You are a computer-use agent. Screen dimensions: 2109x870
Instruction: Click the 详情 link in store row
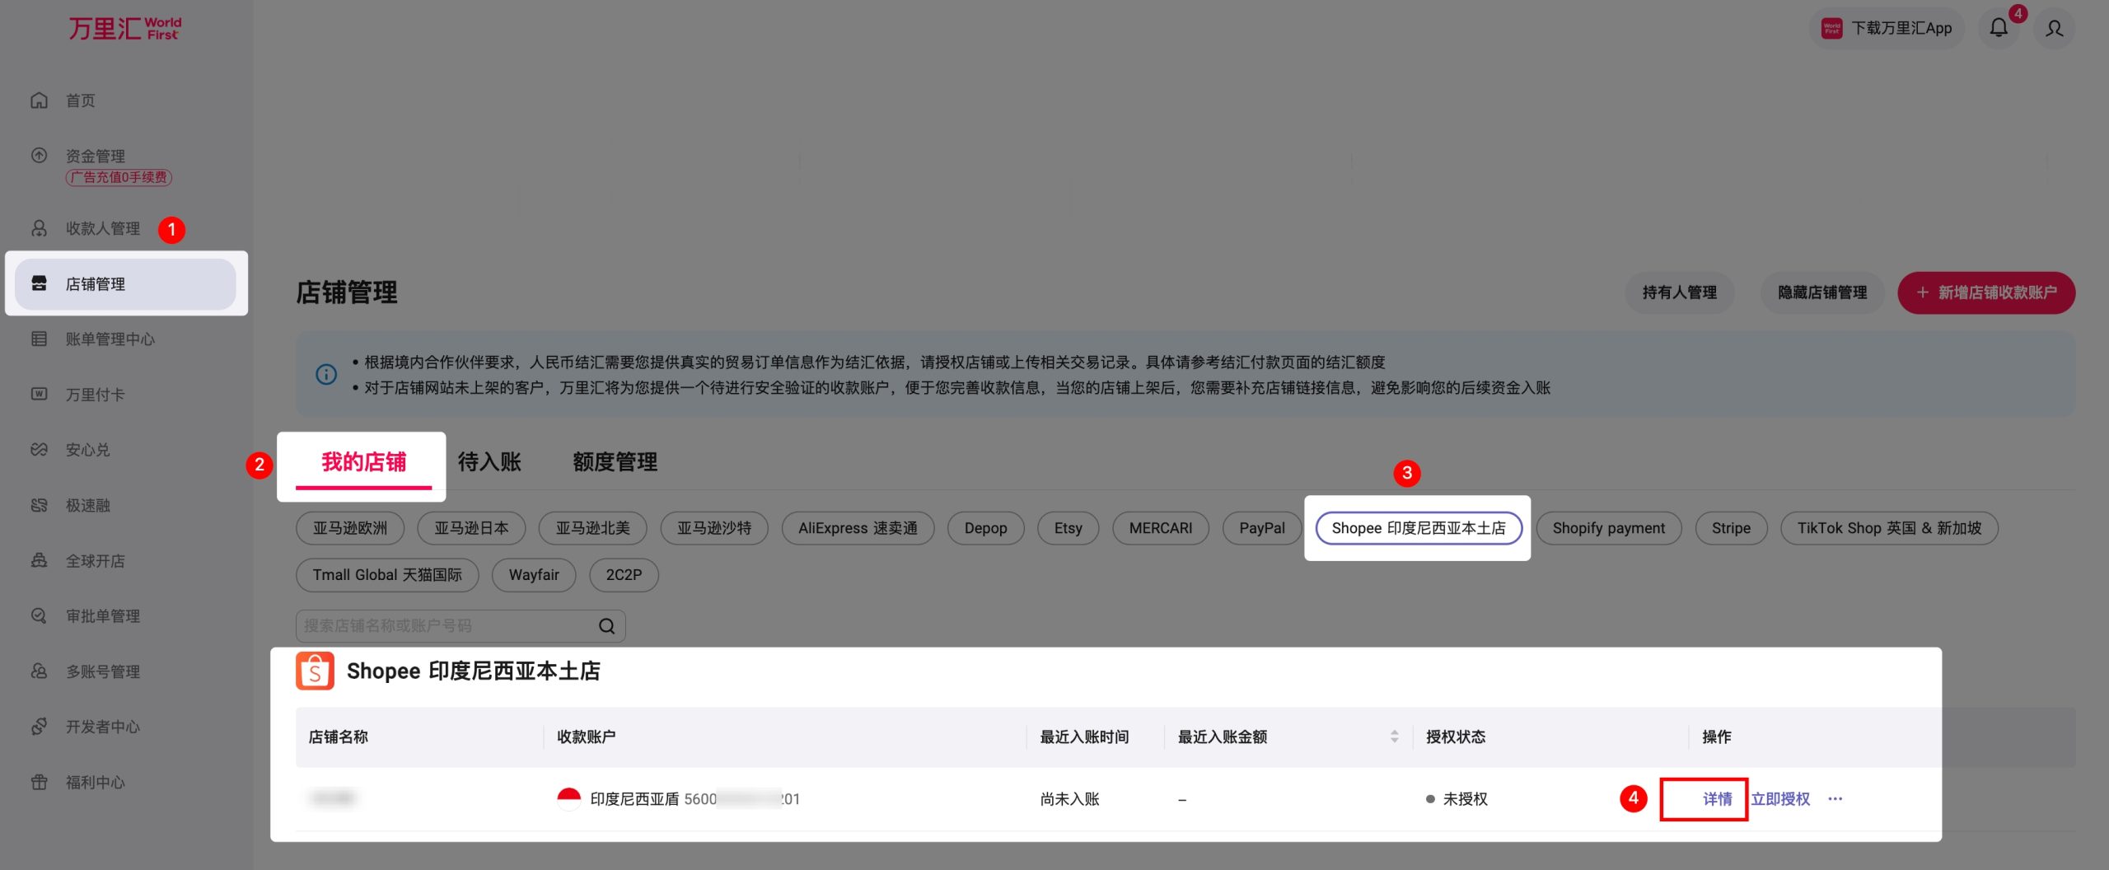tap(1717, 798)
